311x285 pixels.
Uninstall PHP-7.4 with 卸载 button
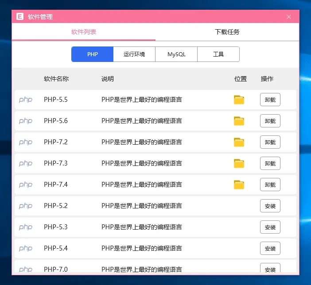(x=270, y=185)
